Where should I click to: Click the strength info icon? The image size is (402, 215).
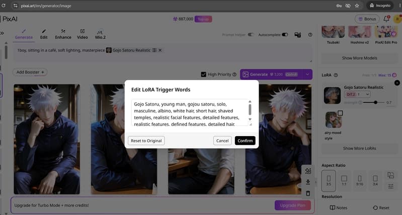pyautogui.click(x=360, y=102)
